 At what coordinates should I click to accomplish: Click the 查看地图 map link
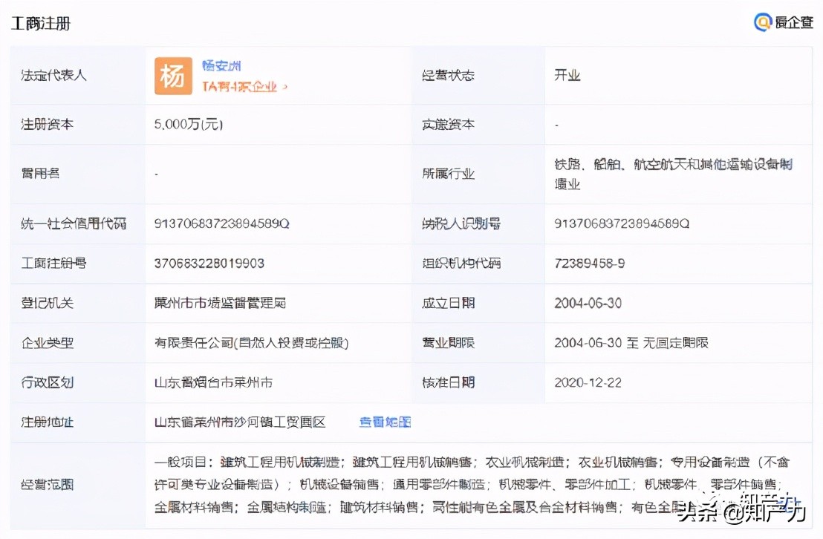click(383, 422)
